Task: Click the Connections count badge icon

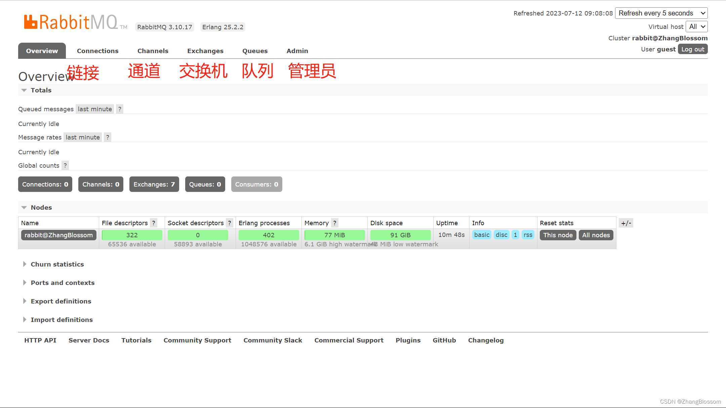Action: [44, 183]
